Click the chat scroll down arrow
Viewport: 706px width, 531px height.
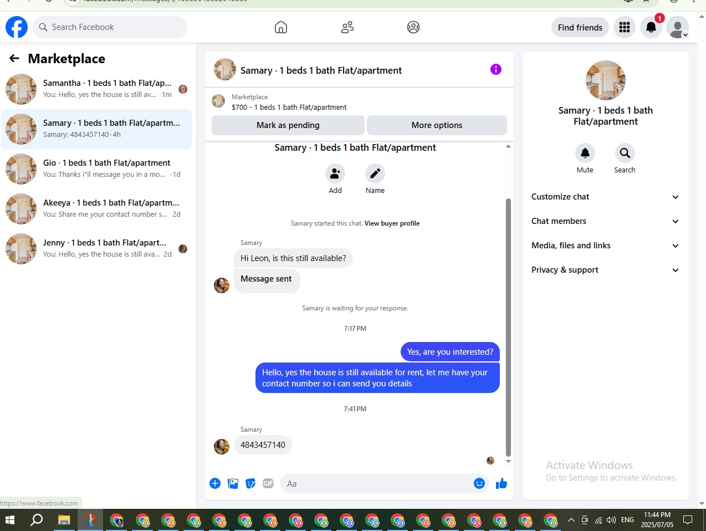pyautogui.click(x=508, y=461)
